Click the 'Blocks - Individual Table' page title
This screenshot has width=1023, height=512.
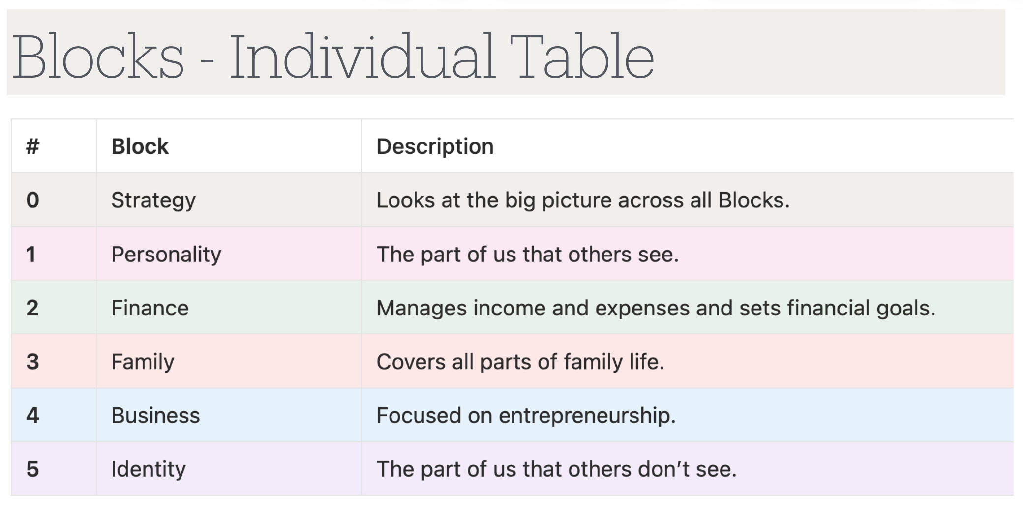(333, 56)
